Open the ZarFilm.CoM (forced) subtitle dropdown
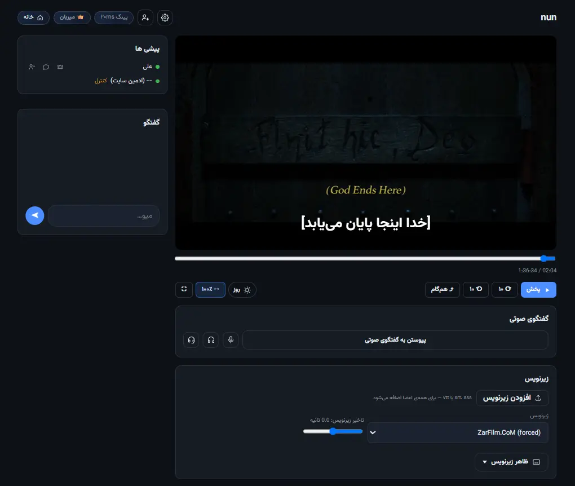 [458, 433]
